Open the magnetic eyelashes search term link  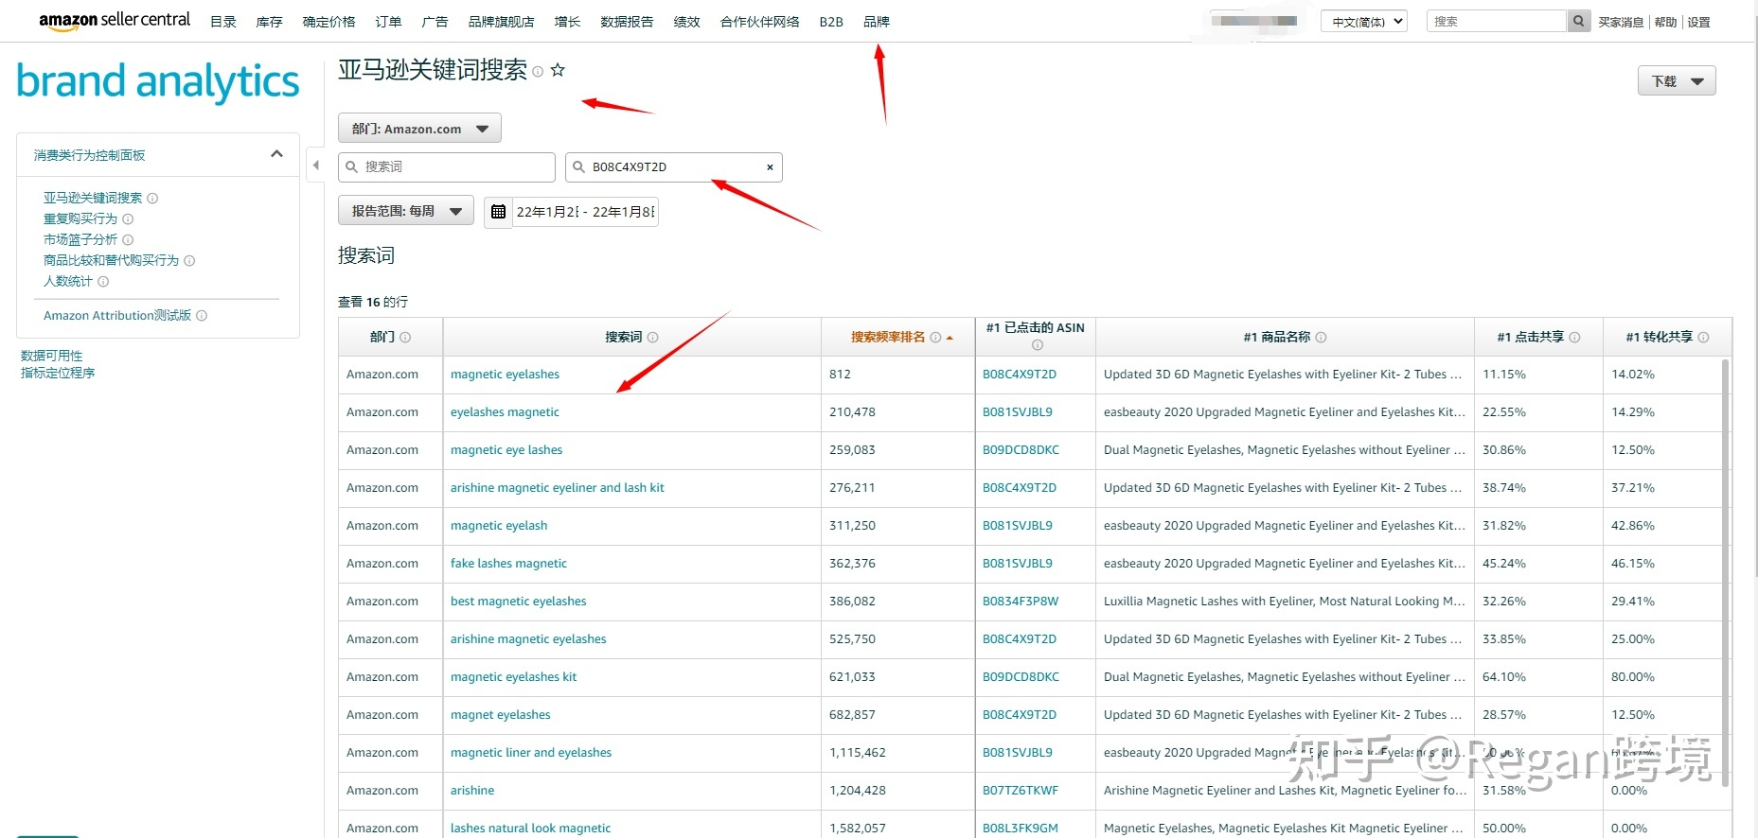tap(505, 375)
